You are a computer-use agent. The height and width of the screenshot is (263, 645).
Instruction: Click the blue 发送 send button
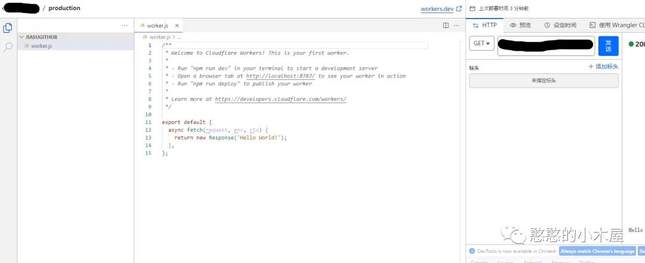click(608, 45)
